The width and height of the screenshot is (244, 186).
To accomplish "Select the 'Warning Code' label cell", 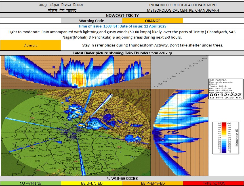I will (91, 21).
